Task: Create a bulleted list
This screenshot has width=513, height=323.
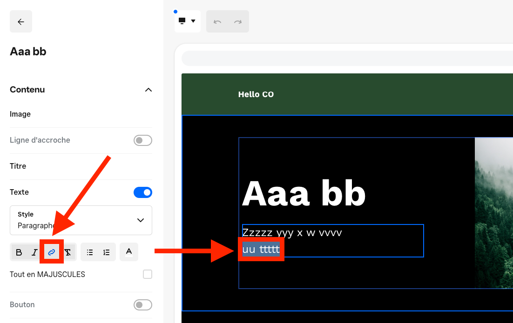Action: coord(90,252)
